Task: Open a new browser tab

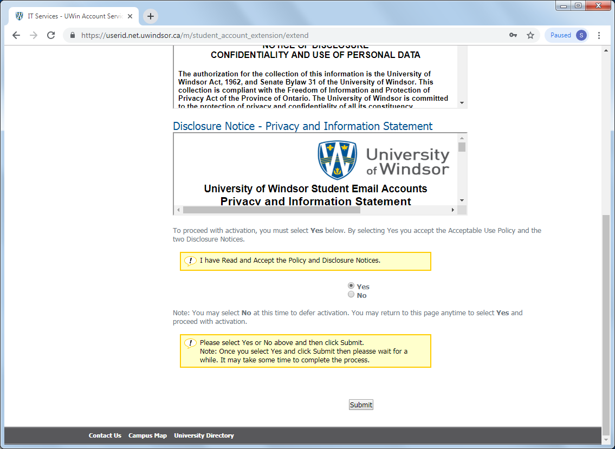Action: click(x=150, y=16)
